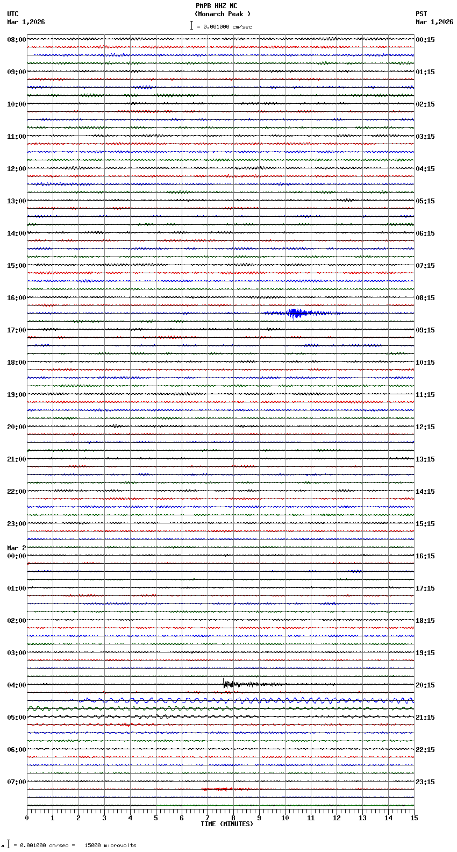Click the 15 minute tick label
Image resolution: width=457 pixels, height=852 pixels.
click(414, 818)
